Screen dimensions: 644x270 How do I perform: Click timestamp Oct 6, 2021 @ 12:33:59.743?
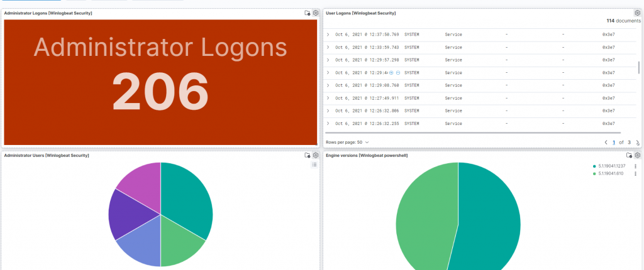pyautogui.click(x=367, y=47)
